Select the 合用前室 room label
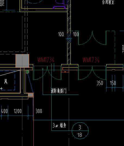Screen dimensions: 124x146 click(x=108, y=2)
